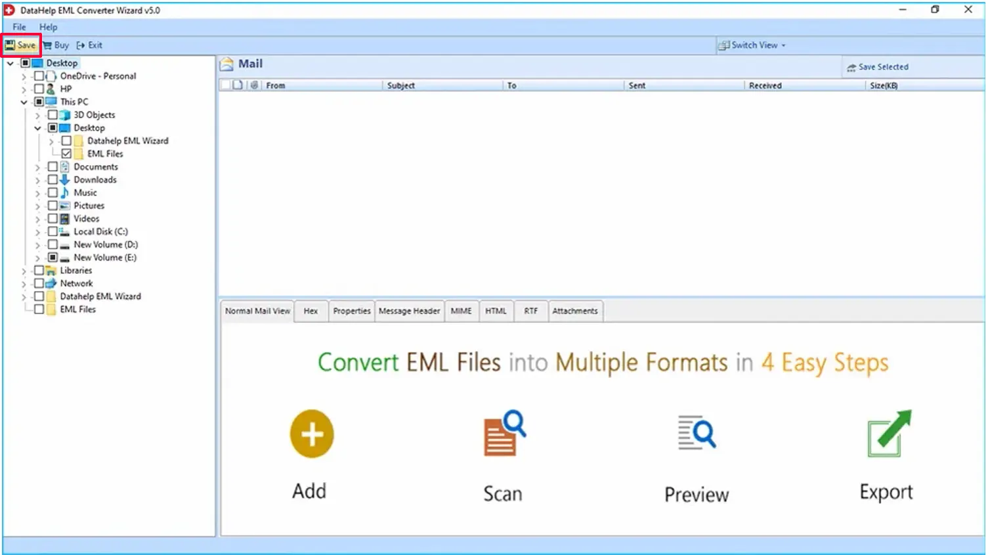986x555 pixels.
Task: Toggle the select-all checkbox in mail header
Action: tap(226, 85)
